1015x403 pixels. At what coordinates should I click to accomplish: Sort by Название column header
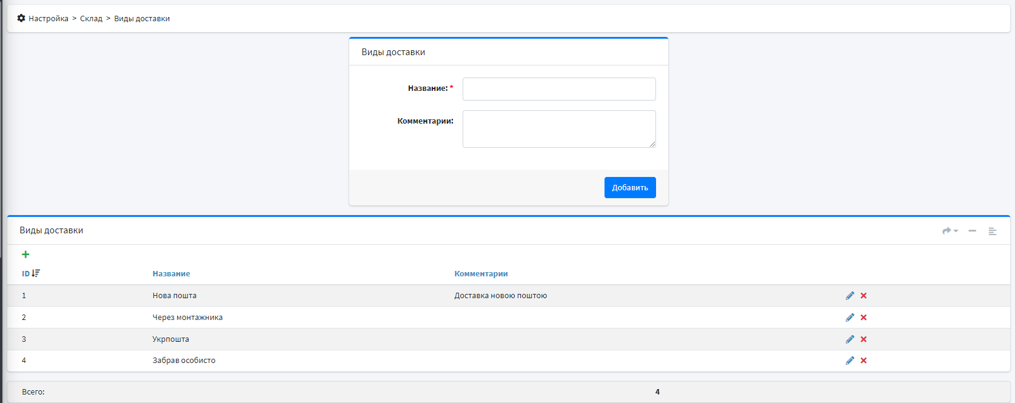pyautogui.click(x=171, y=274)
